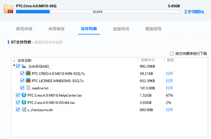Viewport: 211px width, 139px height.
Task: Click the disc icon of PTC.Creo.4.0.M010.HelpCenter.iso
Action: (x=24, y=95)
